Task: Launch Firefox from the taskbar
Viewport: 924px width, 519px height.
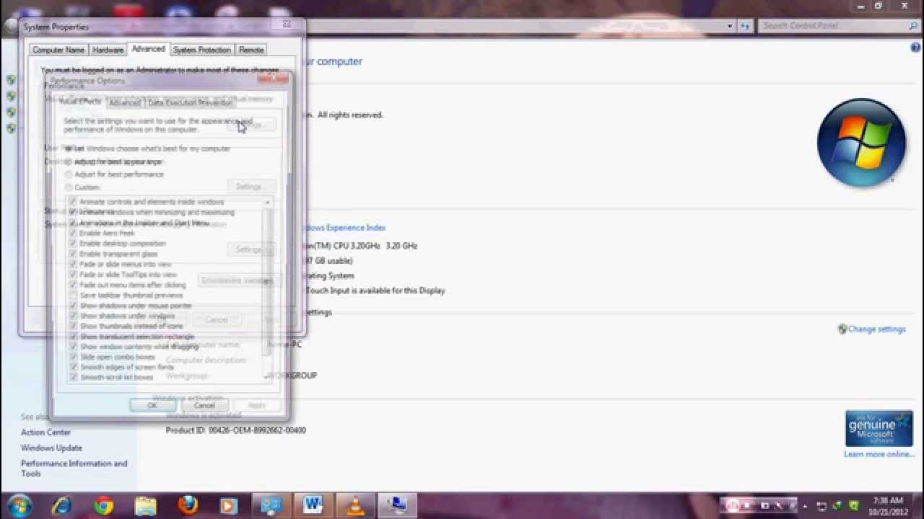Action: click(188, 505)
